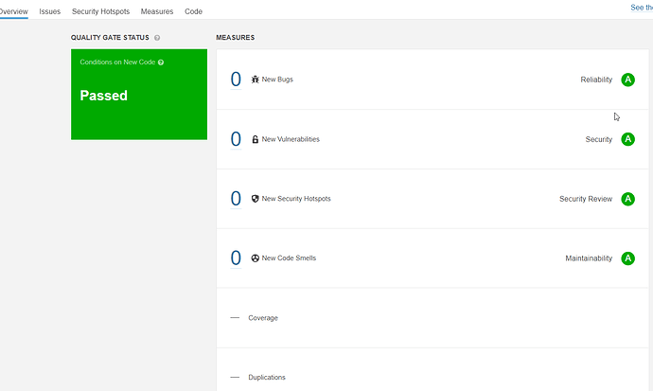
Task: Open the New Vulnerabilities count of 0
Action: [x=236, y=139]
